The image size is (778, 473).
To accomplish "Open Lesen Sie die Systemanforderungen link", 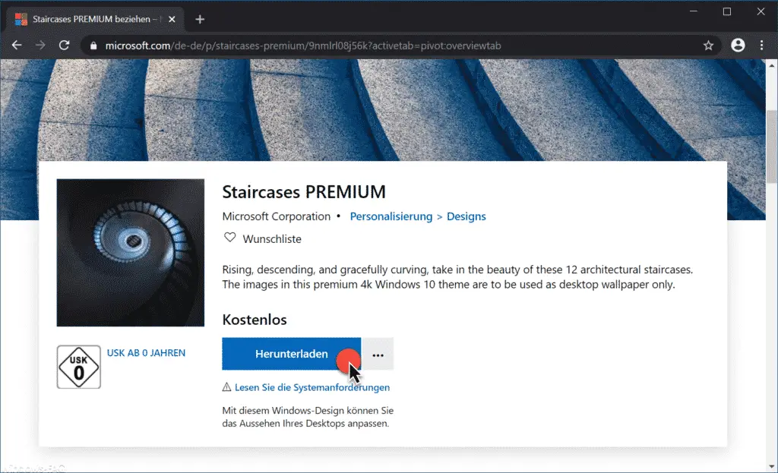I will tap(312, 387).
